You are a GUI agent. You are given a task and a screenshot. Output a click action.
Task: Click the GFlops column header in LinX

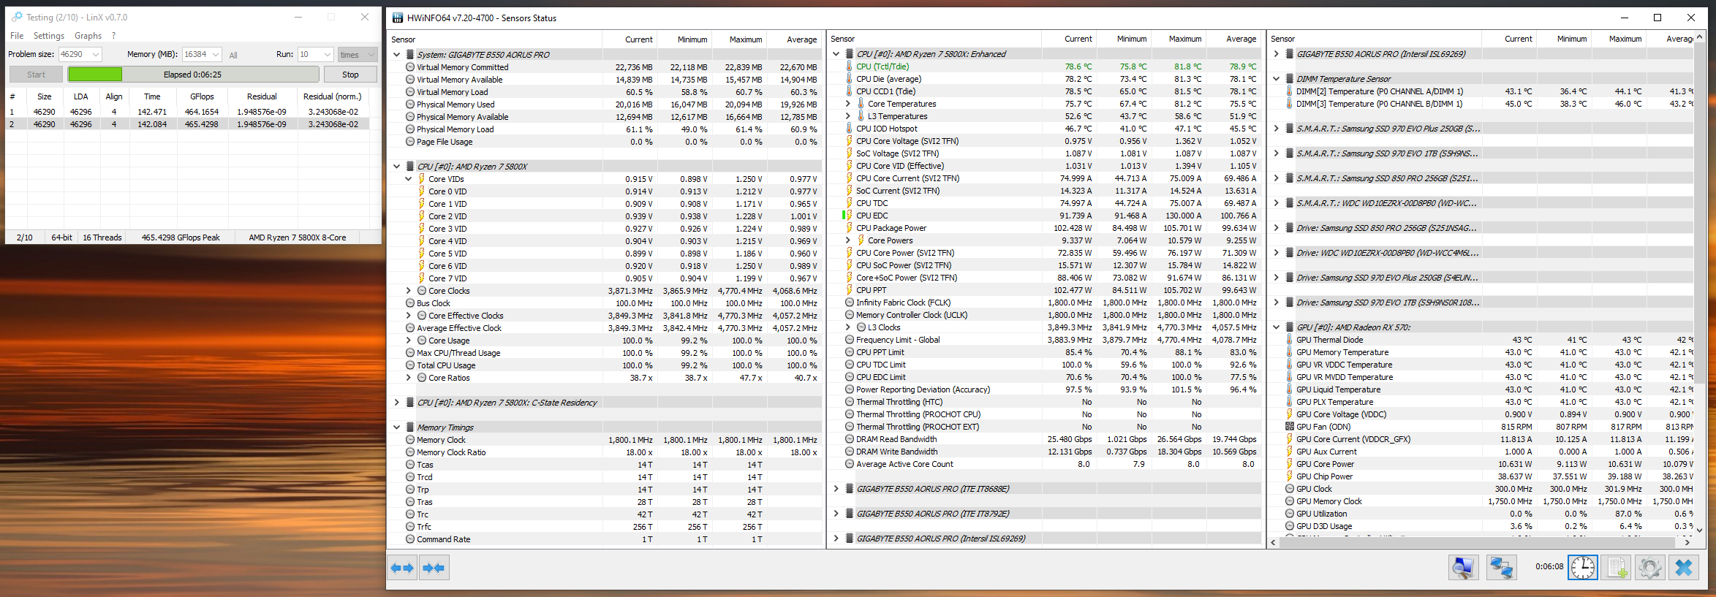pos(202,96)
